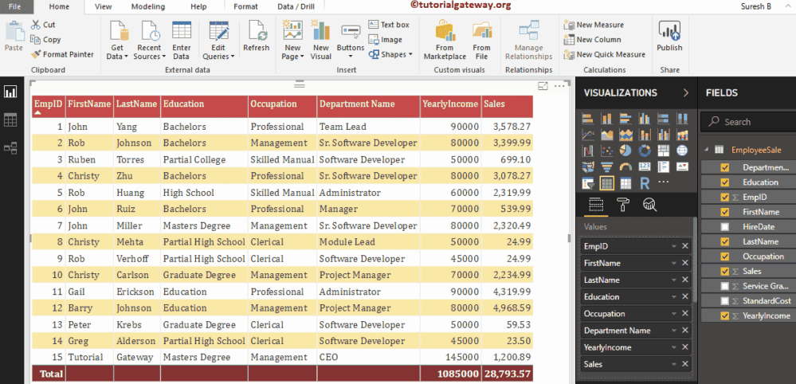Enable the StandardCost field checkbox
796x384 pixels.
point(724,301)
